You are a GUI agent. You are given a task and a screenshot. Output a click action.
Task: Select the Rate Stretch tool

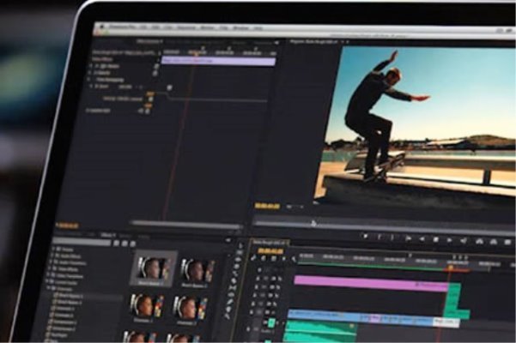point(235,274)
